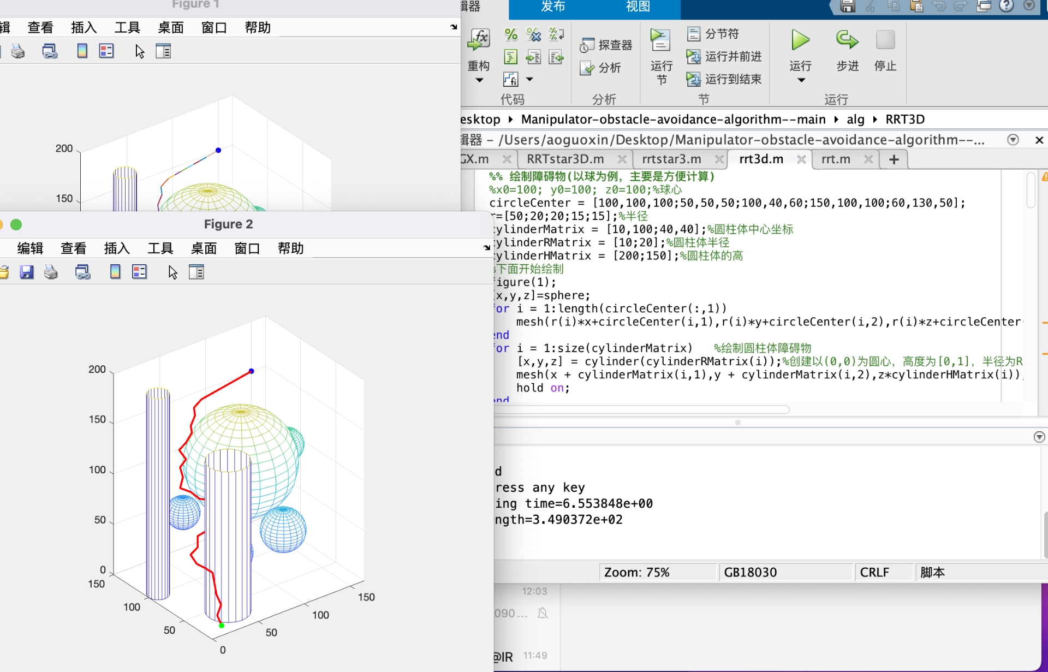
Task: Click the plus button to add new editor tab
Action: click(x=894, y=159)
